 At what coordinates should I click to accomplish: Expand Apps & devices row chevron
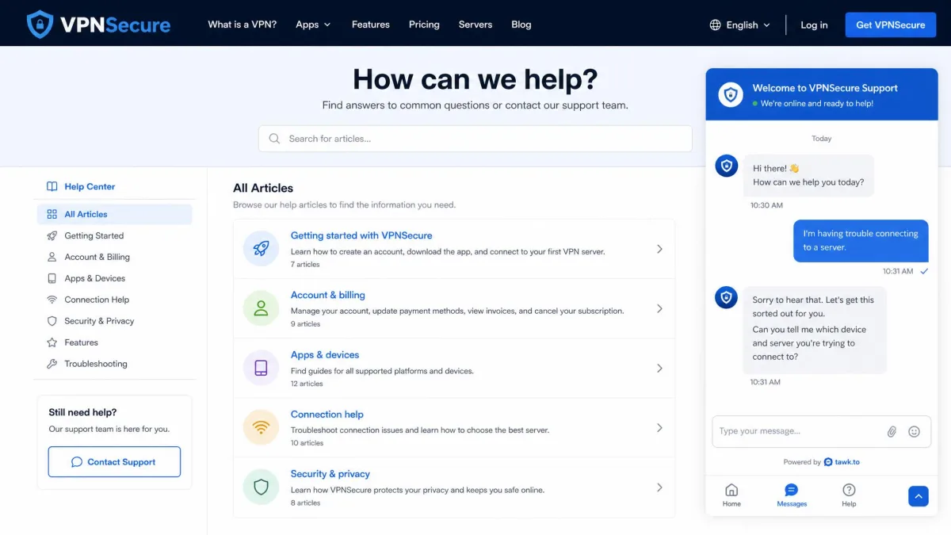pyautogui.click(x=659, y=368)
